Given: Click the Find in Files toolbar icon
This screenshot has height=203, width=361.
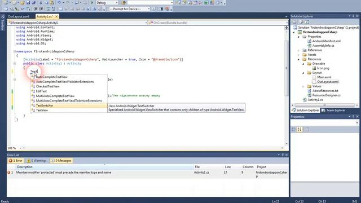Looking at the screenshot, I should [124, 3].
